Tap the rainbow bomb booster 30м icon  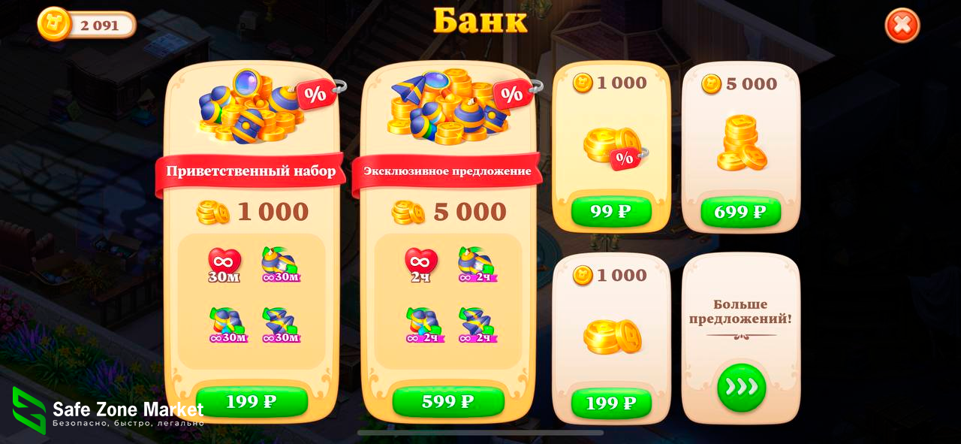click(x=227, y=326)
